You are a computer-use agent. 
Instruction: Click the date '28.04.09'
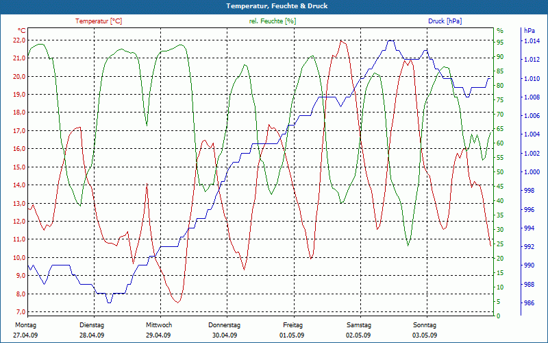point(92,335)
